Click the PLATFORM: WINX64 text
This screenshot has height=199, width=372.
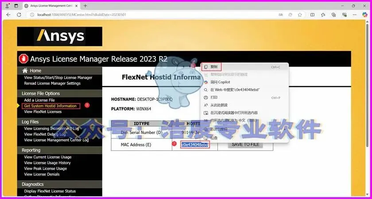point(131,109)
